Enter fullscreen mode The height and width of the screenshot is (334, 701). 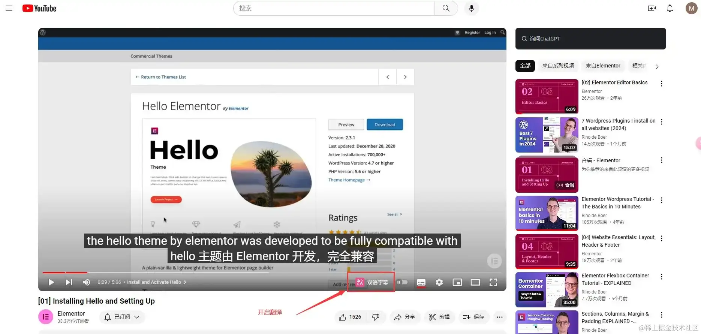click(493, 282)
